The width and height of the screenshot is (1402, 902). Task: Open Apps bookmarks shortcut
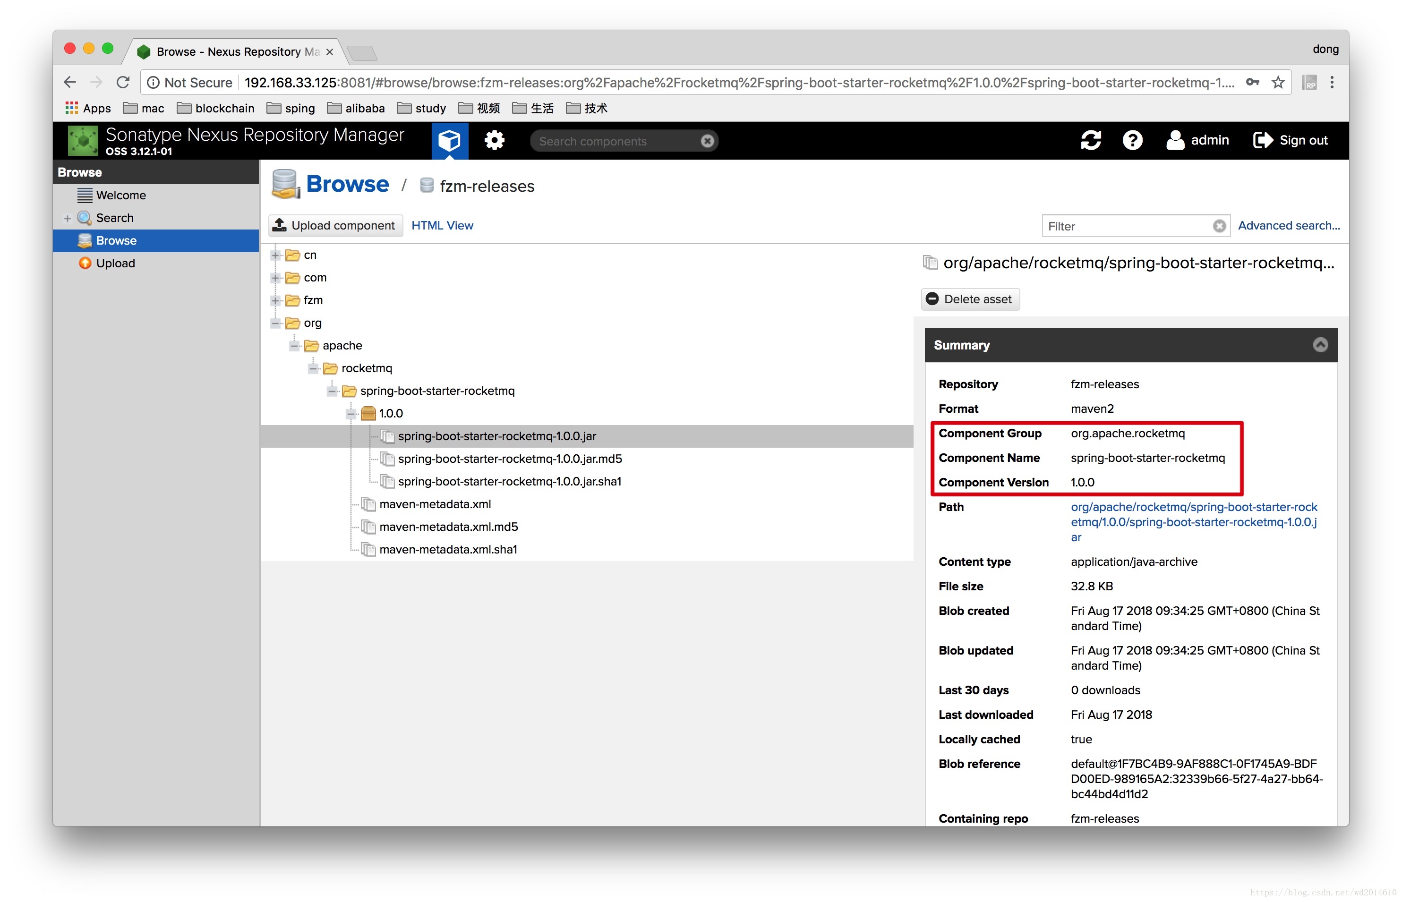pyautogui.click(x=88, y=108)
